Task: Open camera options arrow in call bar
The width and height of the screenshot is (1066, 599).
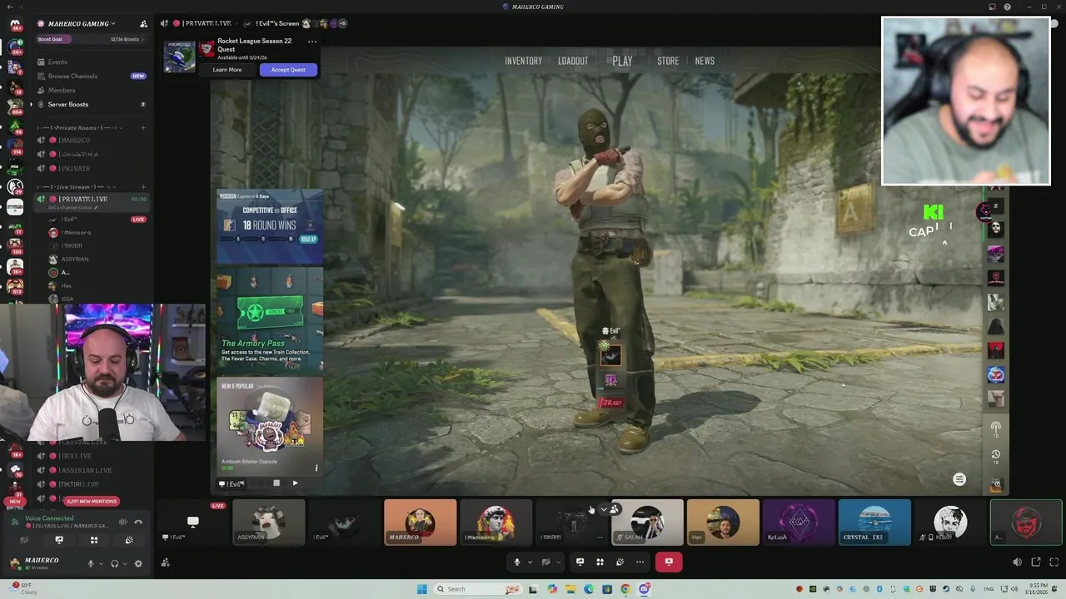Action: (558, 562)
